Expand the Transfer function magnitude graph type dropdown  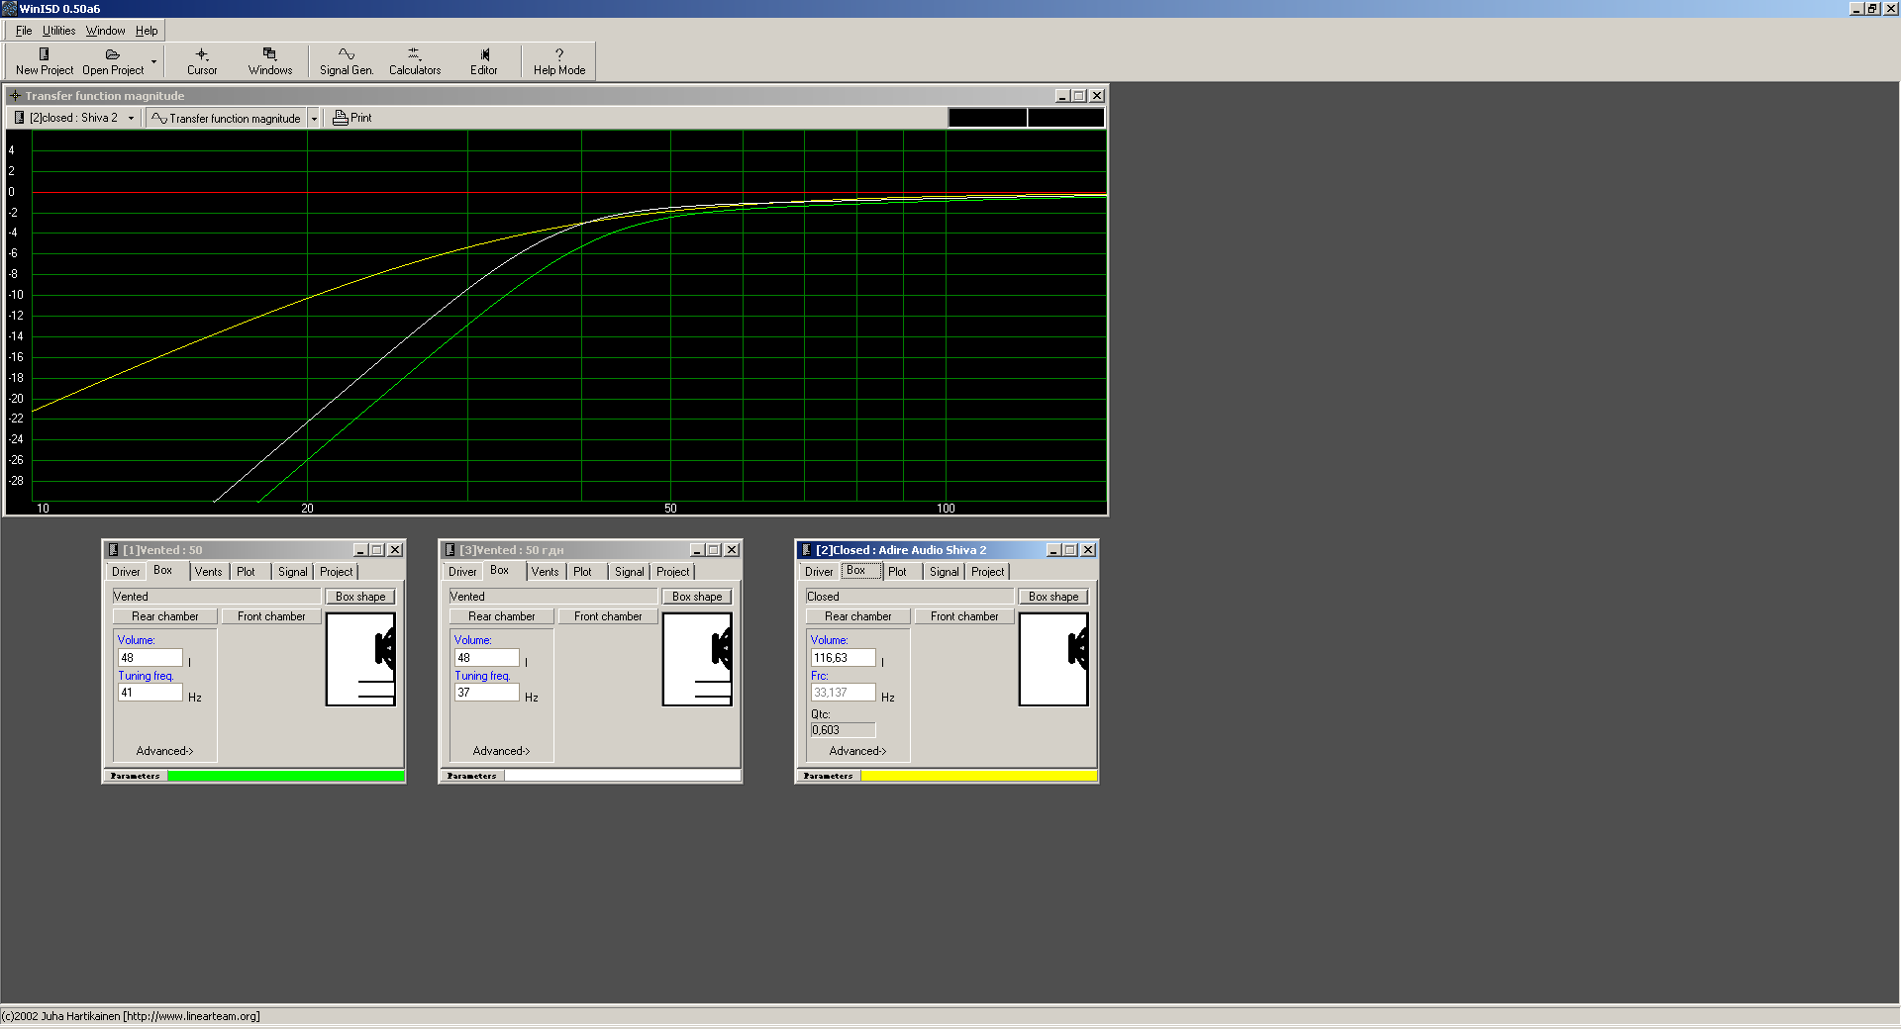[314, 119]
